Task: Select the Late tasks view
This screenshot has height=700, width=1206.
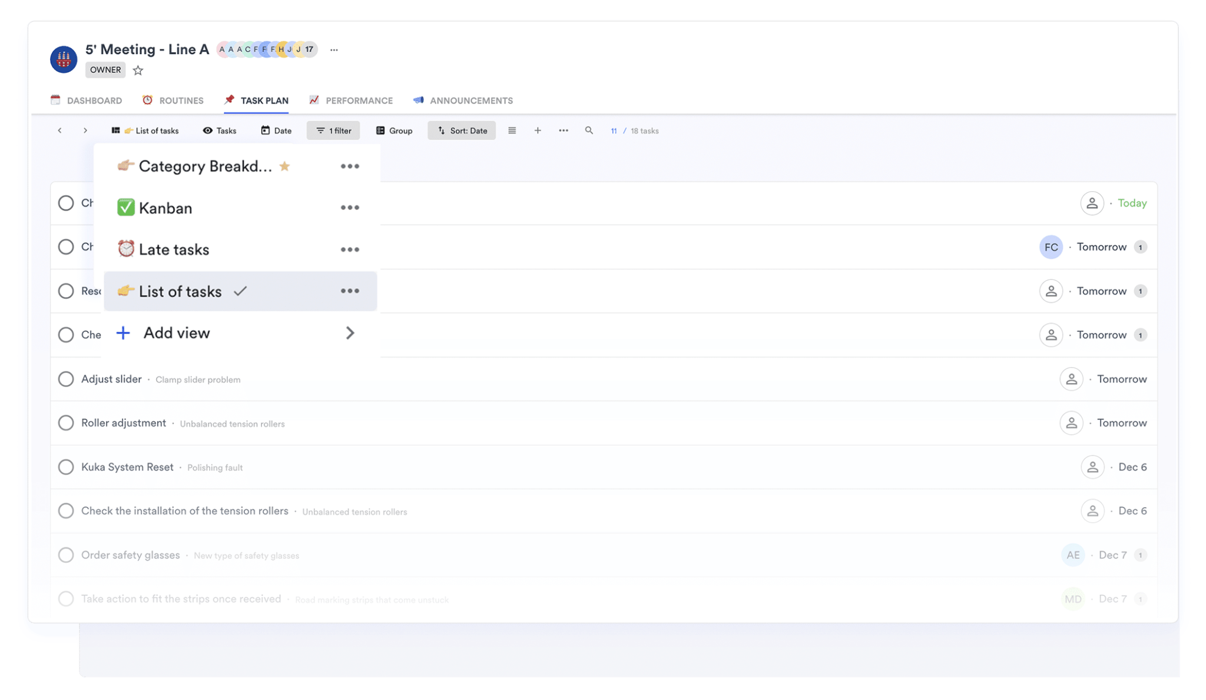Action: tap(173, 249)
